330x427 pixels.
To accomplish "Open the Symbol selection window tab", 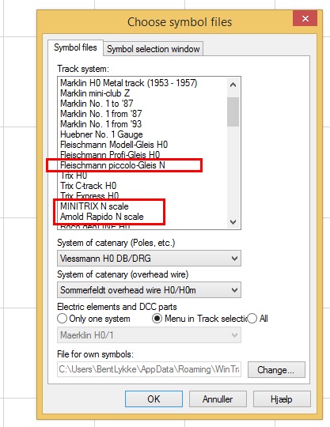I will (154, 49).
